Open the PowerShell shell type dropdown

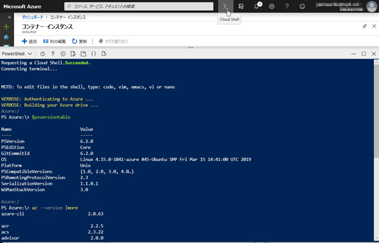tap(17, 54)
